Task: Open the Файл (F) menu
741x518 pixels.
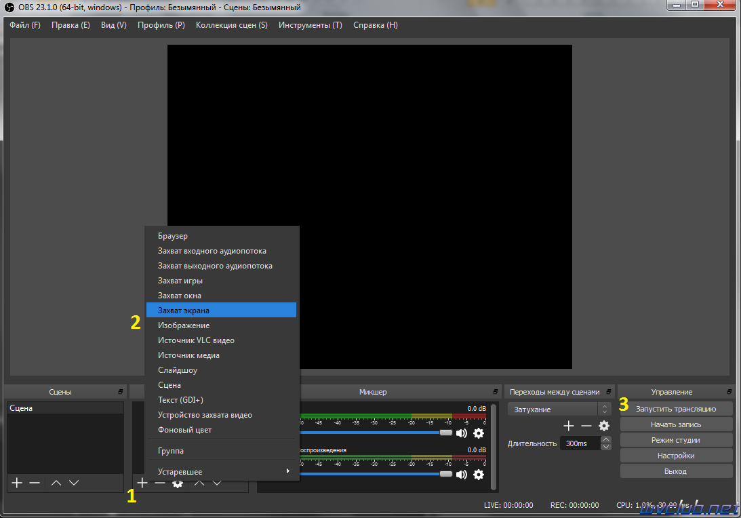Action: (x=25, y=25)
